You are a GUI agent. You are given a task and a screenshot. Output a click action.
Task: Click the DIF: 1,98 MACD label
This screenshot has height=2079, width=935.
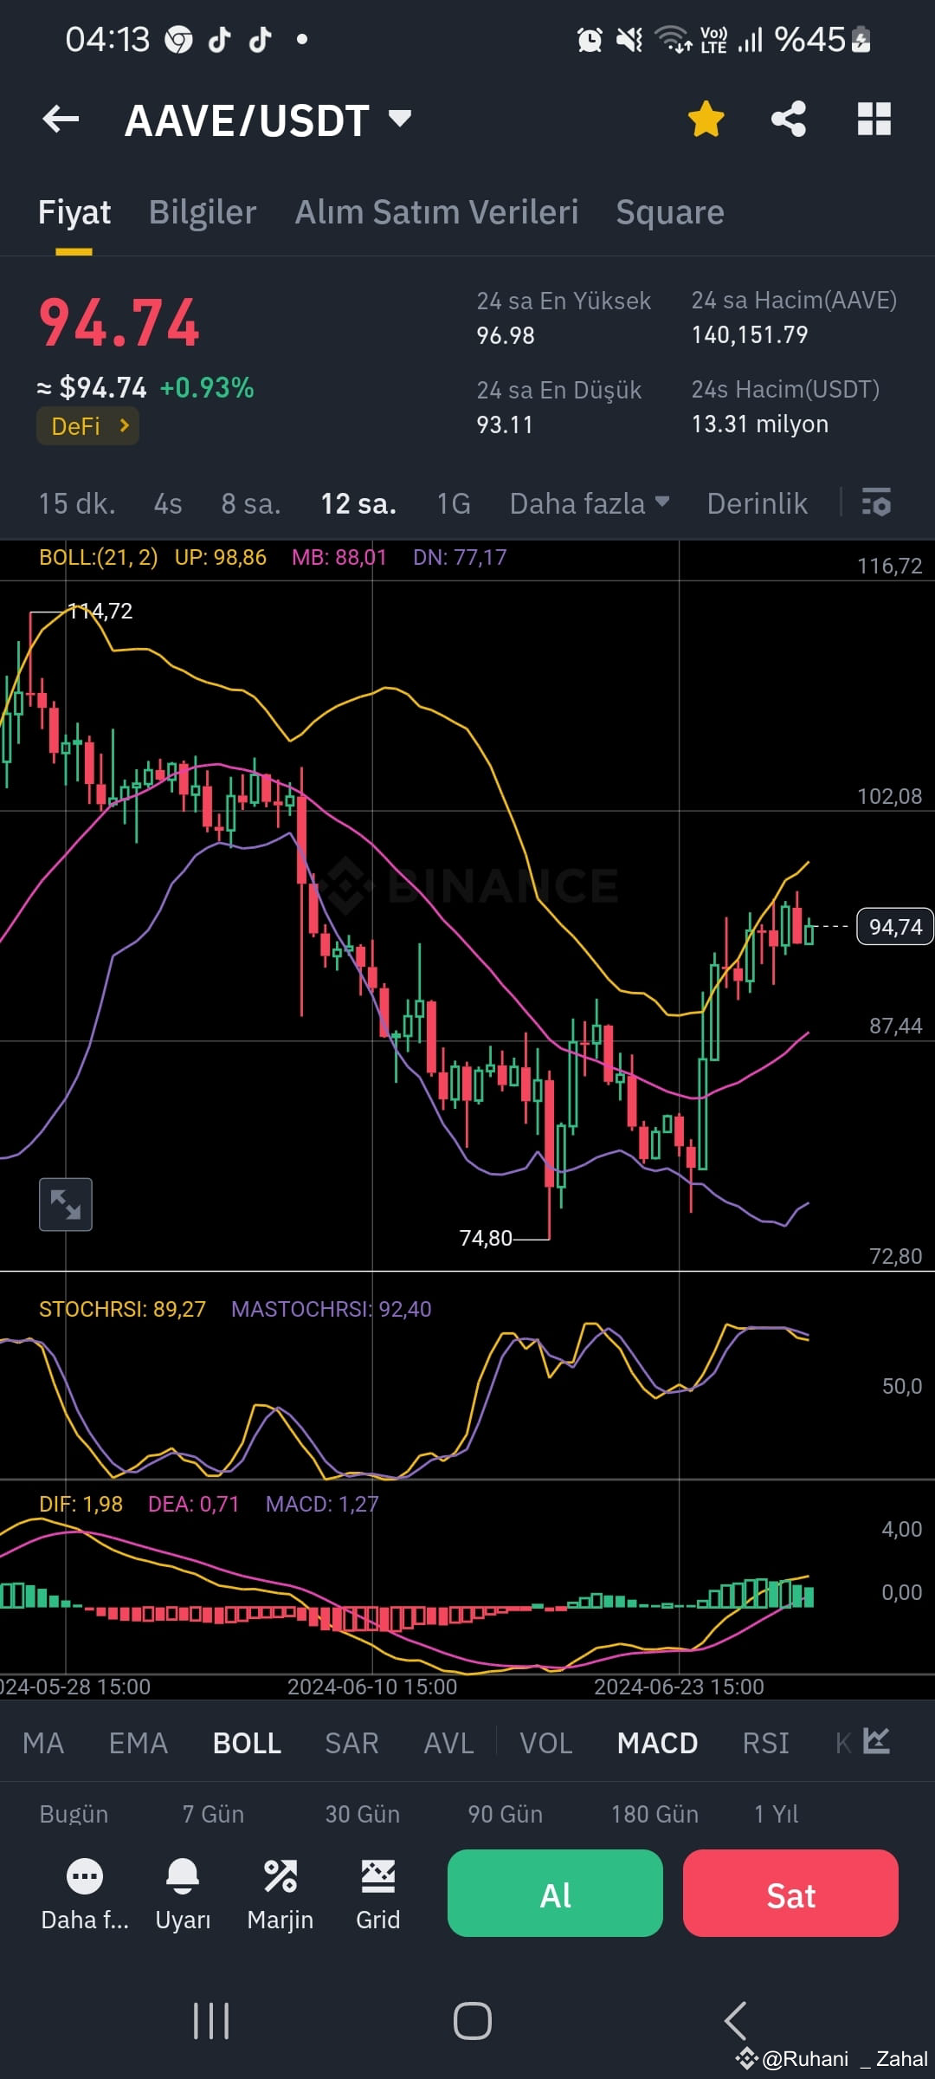coord(81,1504)
